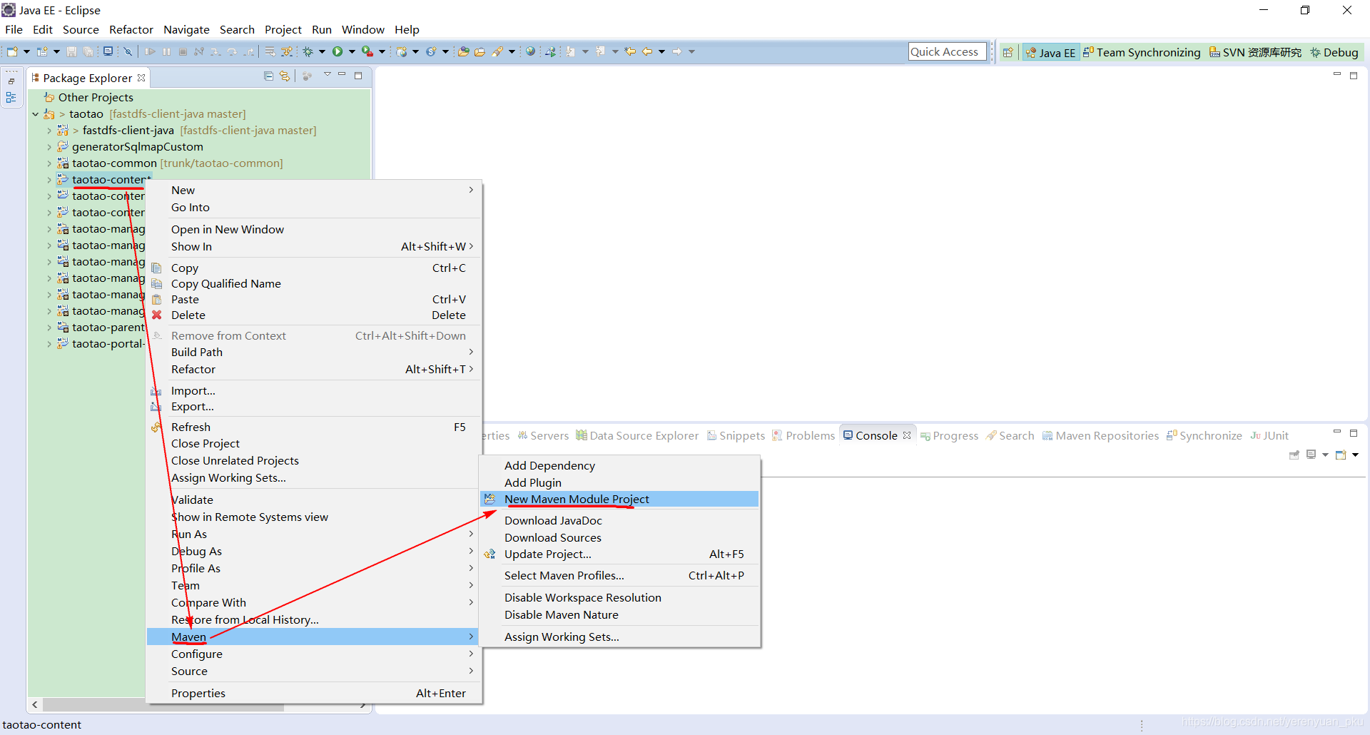
Task: Select Add Dependency in Maven submenu
Action: 619,466
